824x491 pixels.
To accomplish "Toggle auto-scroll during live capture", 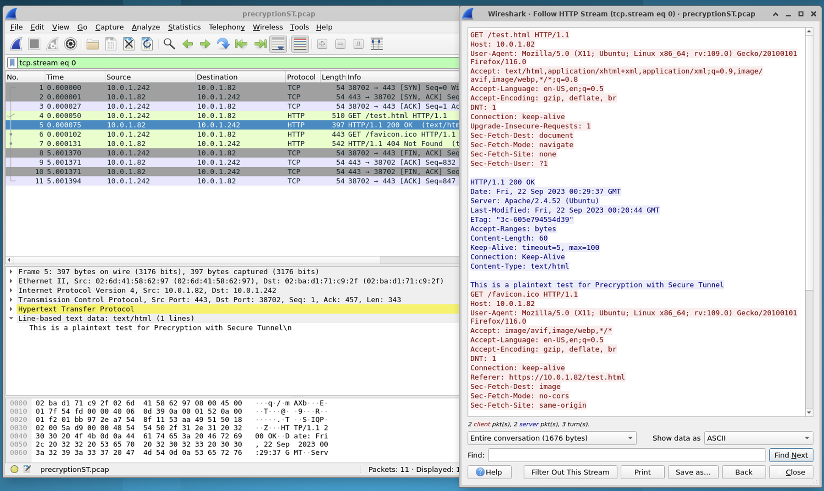I will click(278, 44).
